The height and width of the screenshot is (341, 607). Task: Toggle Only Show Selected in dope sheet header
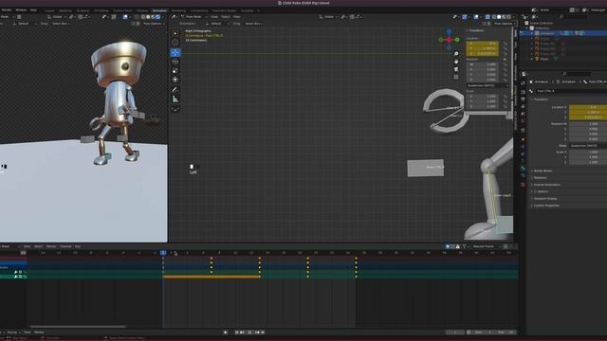(x=448, y=246)
